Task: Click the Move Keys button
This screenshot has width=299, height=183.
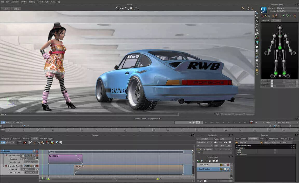Action: click(x=207, y=150)
